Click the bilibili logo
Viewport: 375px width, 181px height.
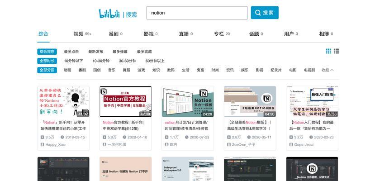coord(109,14)
